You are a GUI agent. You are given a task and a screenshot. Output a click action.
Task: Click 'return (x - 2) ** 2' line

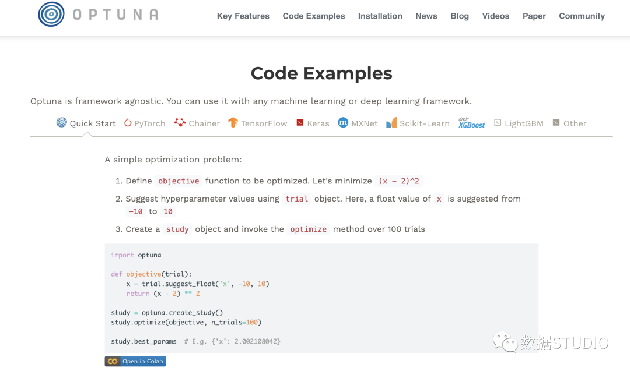point(163,294)
